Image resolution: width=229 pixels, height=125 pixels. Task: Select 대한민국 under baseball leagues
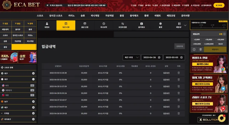point(18,90)
